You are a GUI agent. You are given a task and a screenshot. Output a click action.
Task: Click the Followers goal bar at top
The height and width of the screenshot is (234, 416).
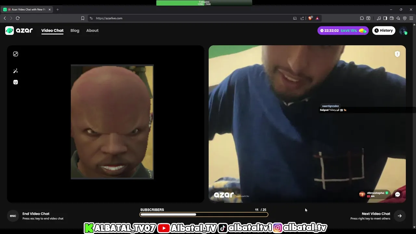coord(204,3)
